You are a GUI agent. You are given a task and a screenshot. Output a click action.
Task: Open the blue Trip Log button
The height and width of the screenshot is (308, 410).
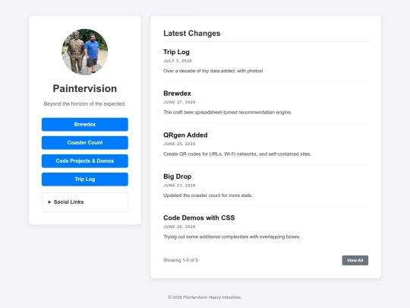click(85, 179)
